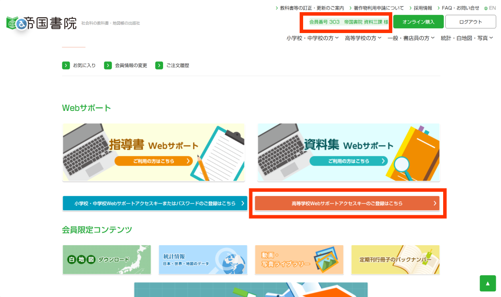Image resolution: width=501 pixels, height=297 pixels.
Task: Click 小学校・中学校Webサポートアクセスキー registration button
Action: pos(155,204)
